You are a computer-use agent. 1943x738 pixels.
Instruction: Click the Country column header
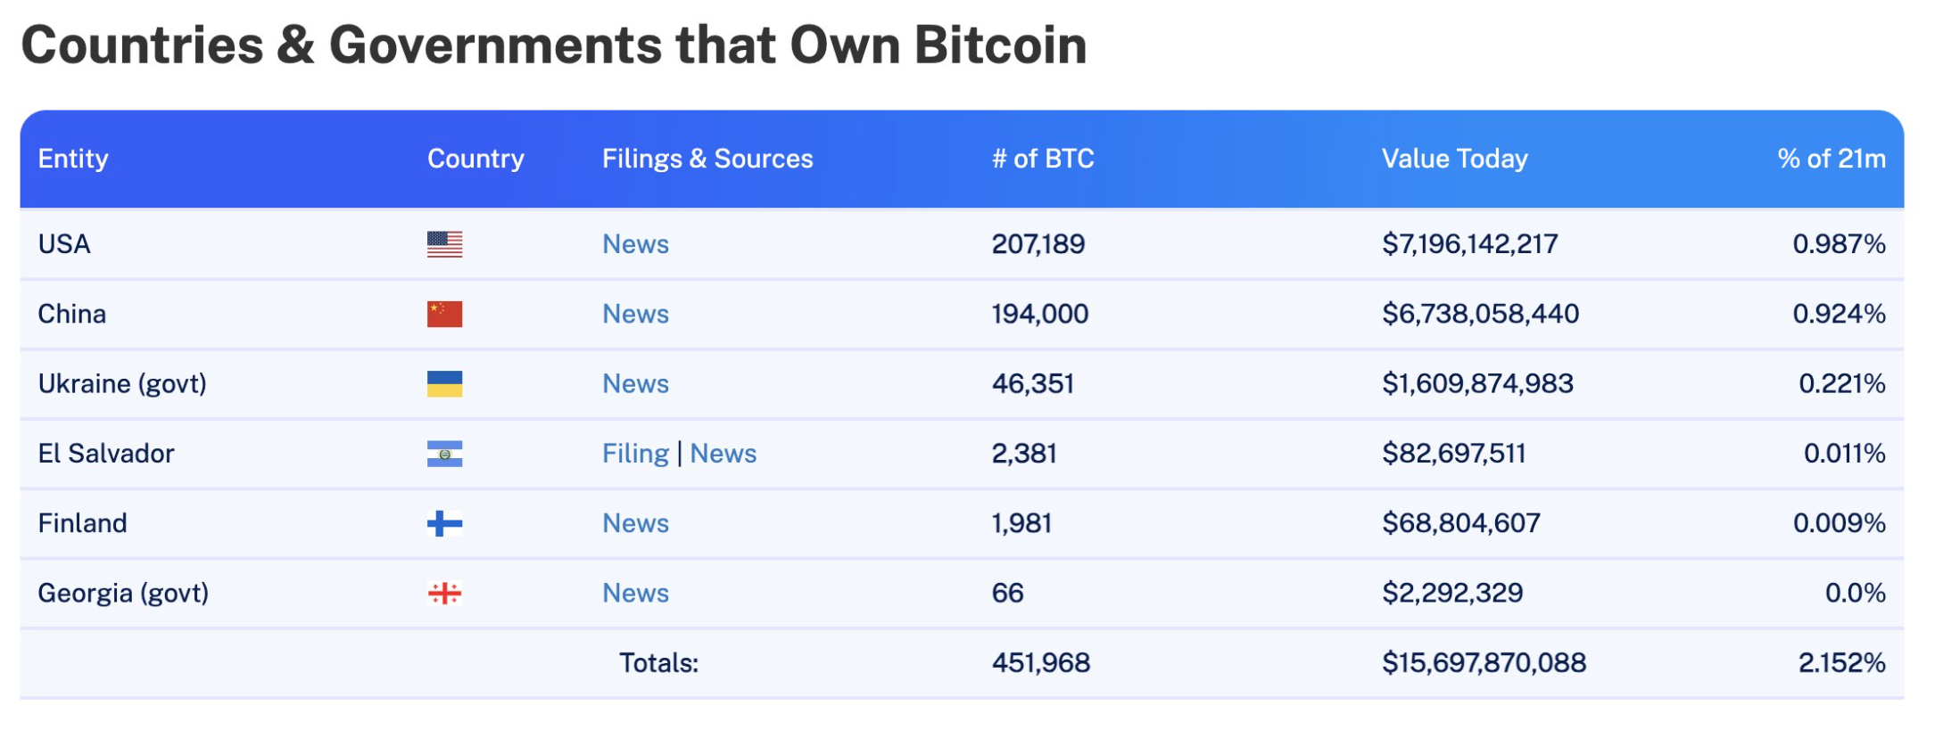476,159
